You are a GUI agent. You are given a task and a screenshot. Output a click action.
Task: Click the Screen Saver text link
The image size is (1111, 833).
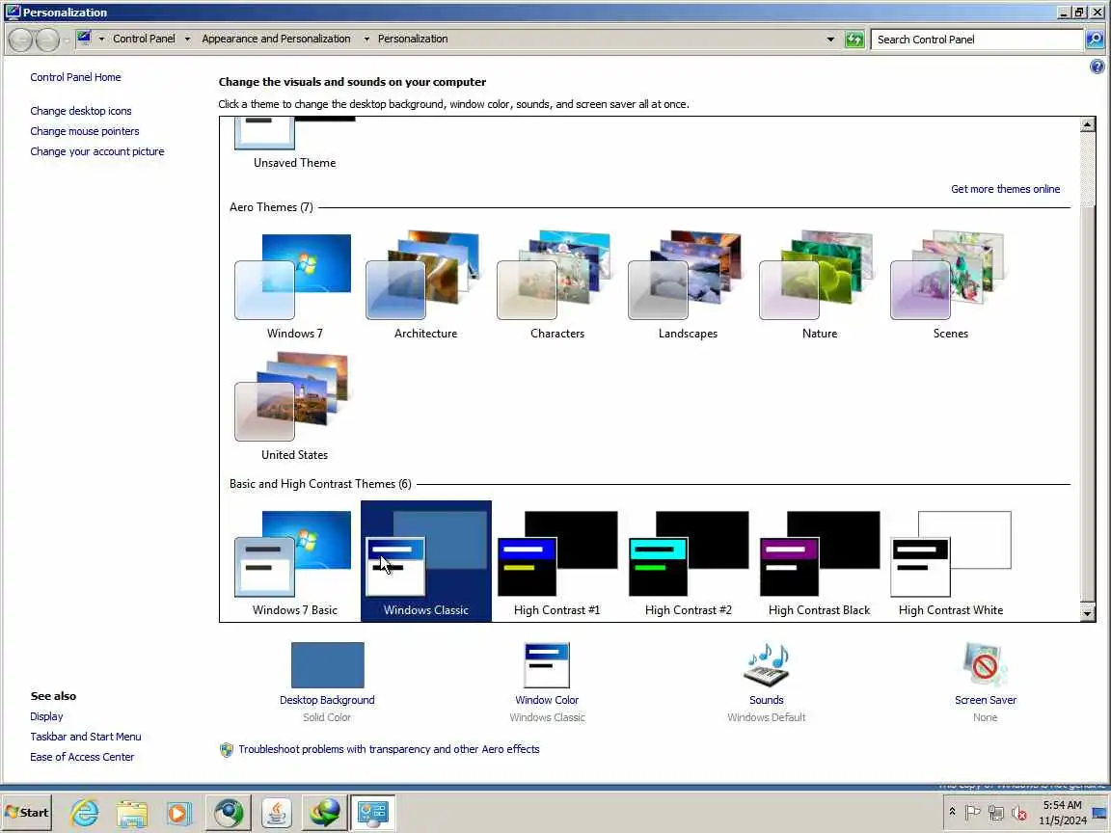pos(985,700)
